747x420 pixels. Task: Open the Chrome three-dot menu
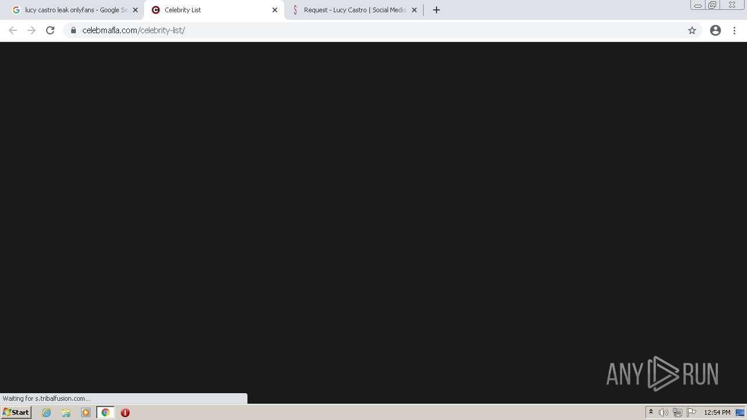pyautogui.click(x=734, y=30)
